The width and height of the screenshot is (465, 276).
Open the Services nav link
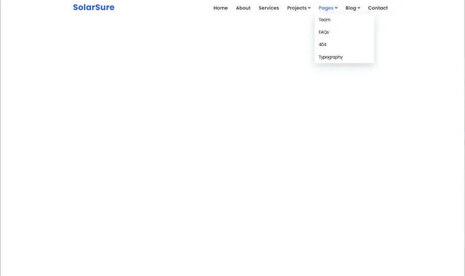[x=269, y=8]
